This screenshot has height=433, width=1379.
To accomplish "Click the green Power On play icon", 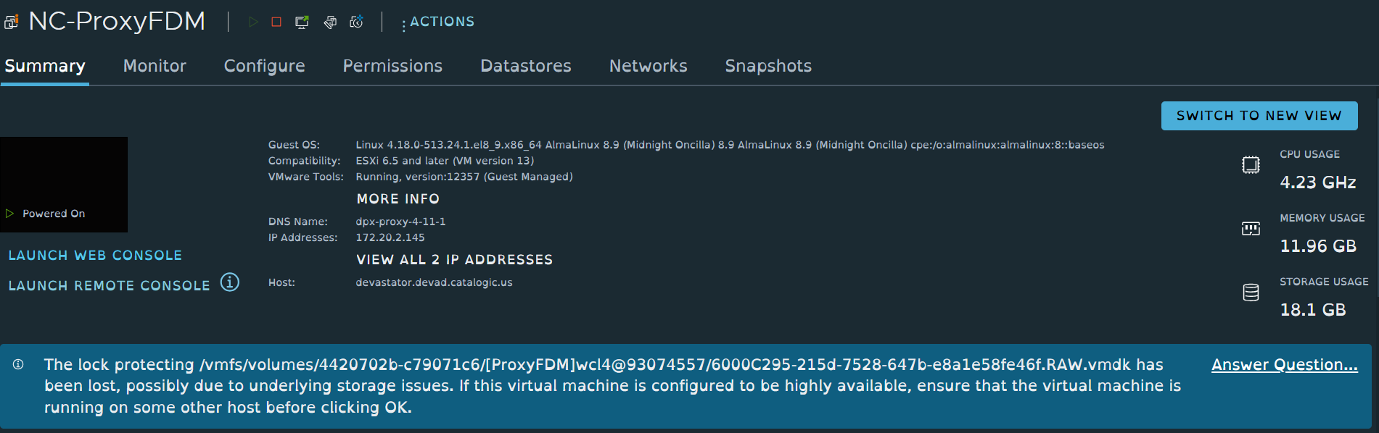I will tap(253, 22).
